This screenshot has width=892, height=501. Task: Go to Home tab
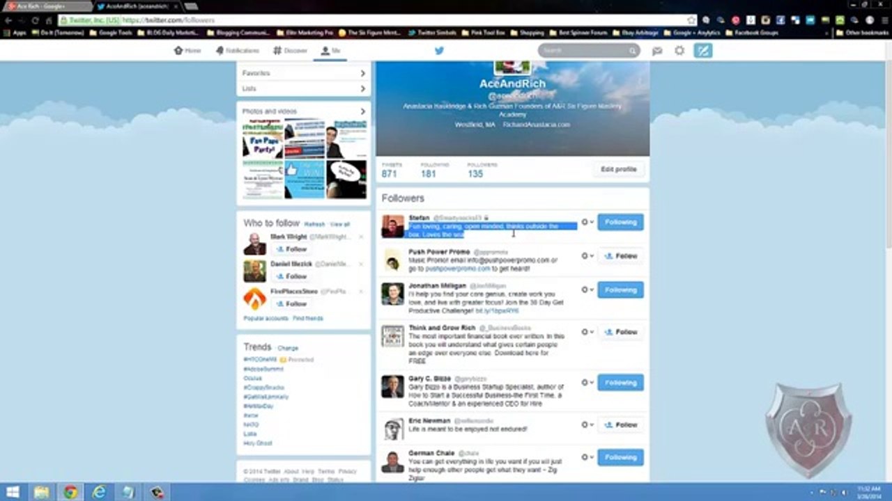[x=187, y=51]
